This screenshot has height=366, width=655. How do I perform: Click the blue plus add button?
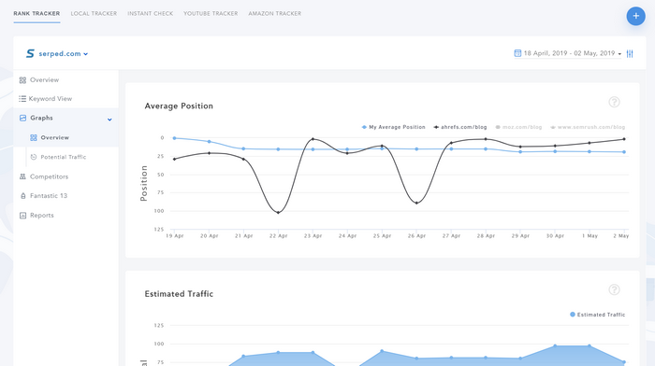[635, 16]
